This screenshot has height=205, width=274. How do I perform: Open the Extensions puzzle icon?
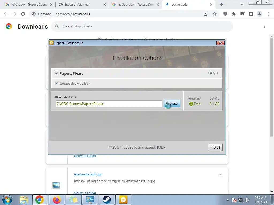234,14
